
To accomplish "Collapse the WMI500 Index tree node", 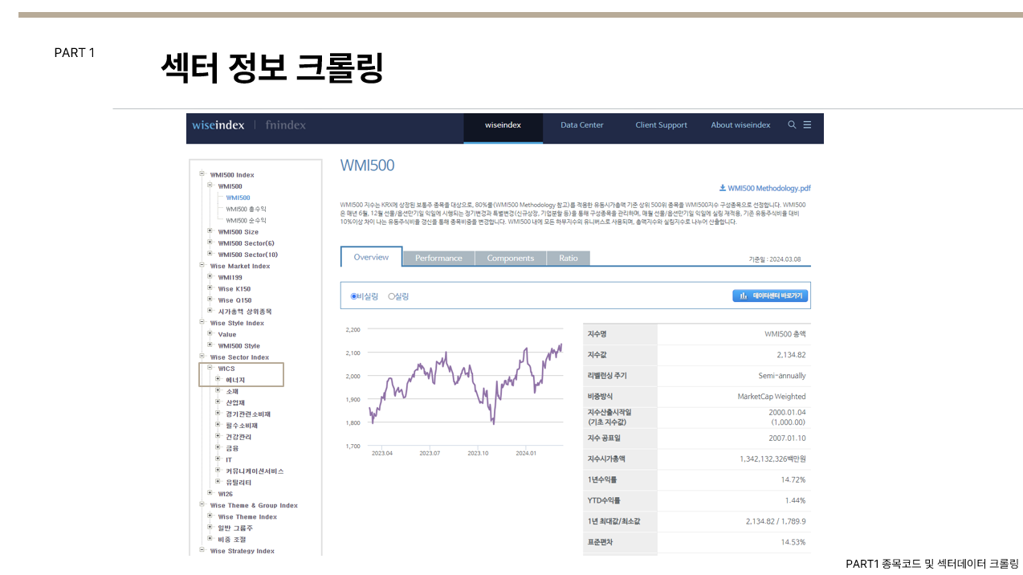I will pyautogui.click(x=202, y=174).
